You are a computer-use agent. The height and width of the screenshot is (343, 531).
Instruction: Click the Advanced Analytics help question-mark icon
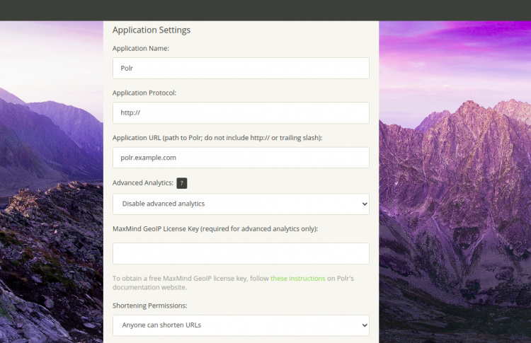(x=182, y=183)
